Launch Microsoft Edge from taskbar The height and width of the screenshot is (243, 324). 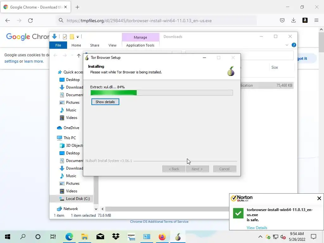(69, 237)
